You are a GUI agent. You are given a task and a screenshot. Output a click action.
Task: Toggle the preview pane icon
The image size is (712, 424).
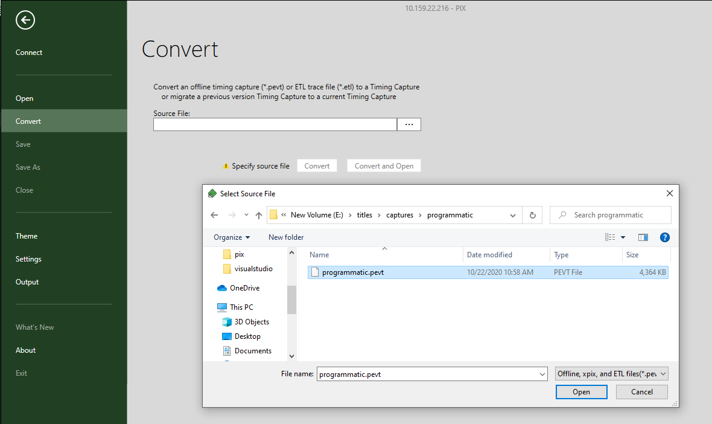point(643,237)
